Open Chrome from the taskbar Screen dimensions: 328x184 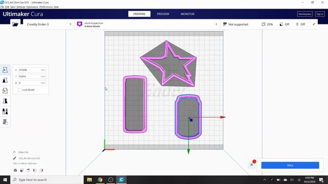coord(100,179)
